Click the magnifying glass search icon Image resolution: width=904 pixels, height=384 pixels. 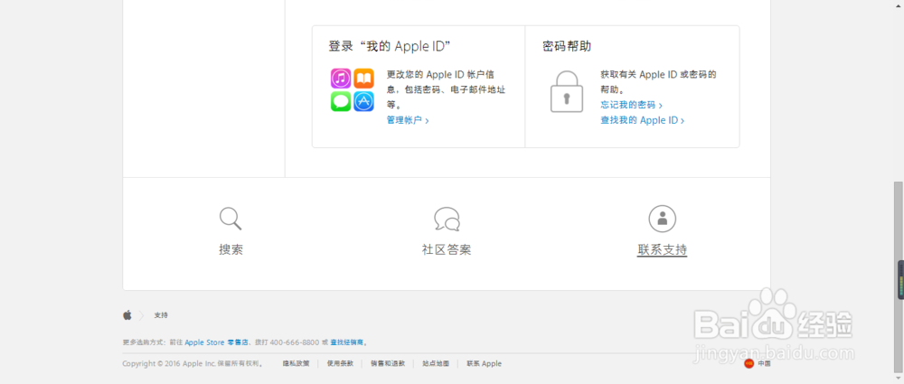pos(231,218)
